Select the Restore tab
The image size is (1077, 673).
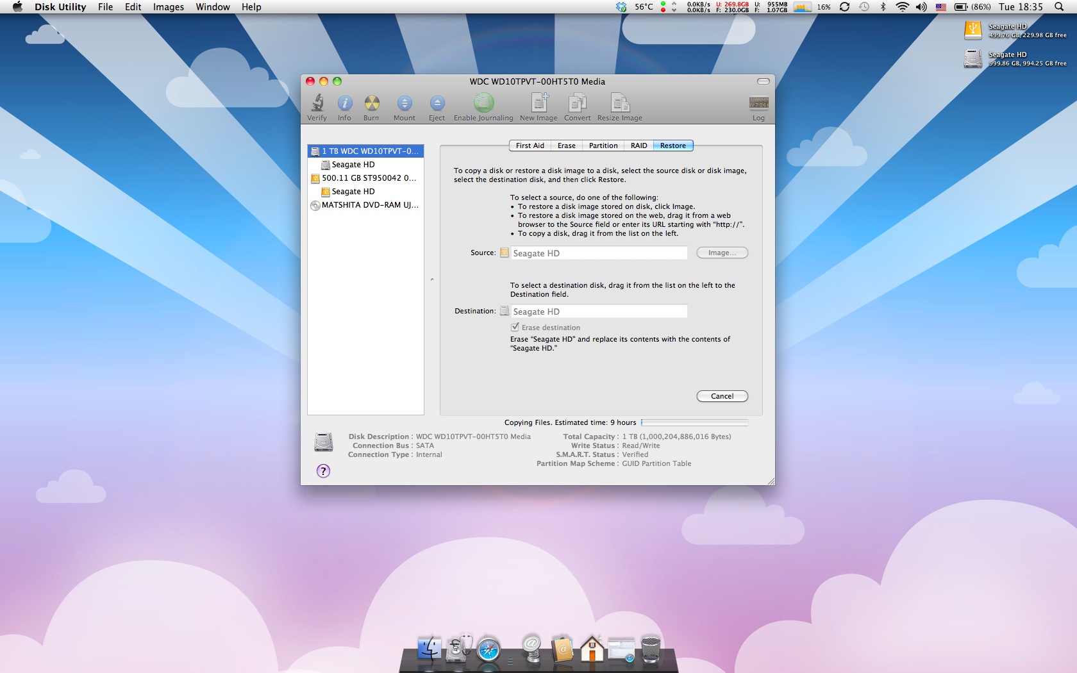(673, 145)
